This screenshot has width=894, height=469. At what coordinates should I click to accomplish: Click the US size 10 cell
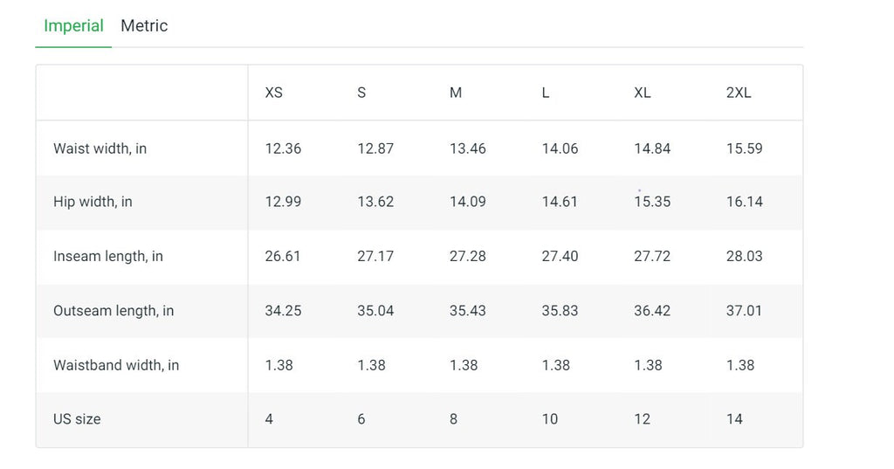pyautogui.click(x=550, y=419)
